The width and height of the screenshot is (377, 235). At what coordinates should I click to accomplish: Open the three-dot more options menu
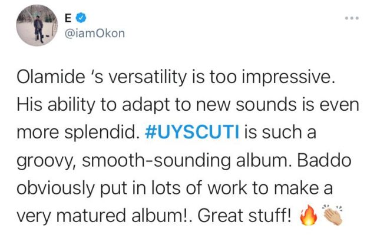coord(352,18)
